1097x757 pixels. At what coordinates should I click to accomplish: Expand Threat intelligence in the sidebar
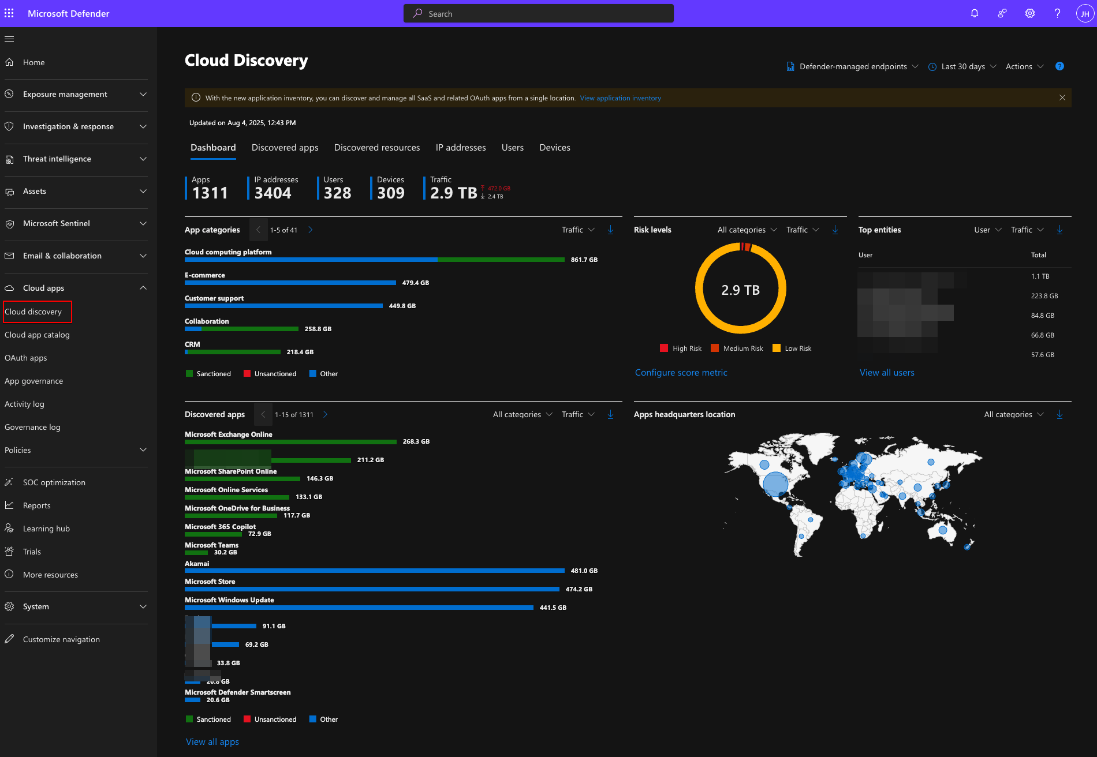[x=75, y=159]
